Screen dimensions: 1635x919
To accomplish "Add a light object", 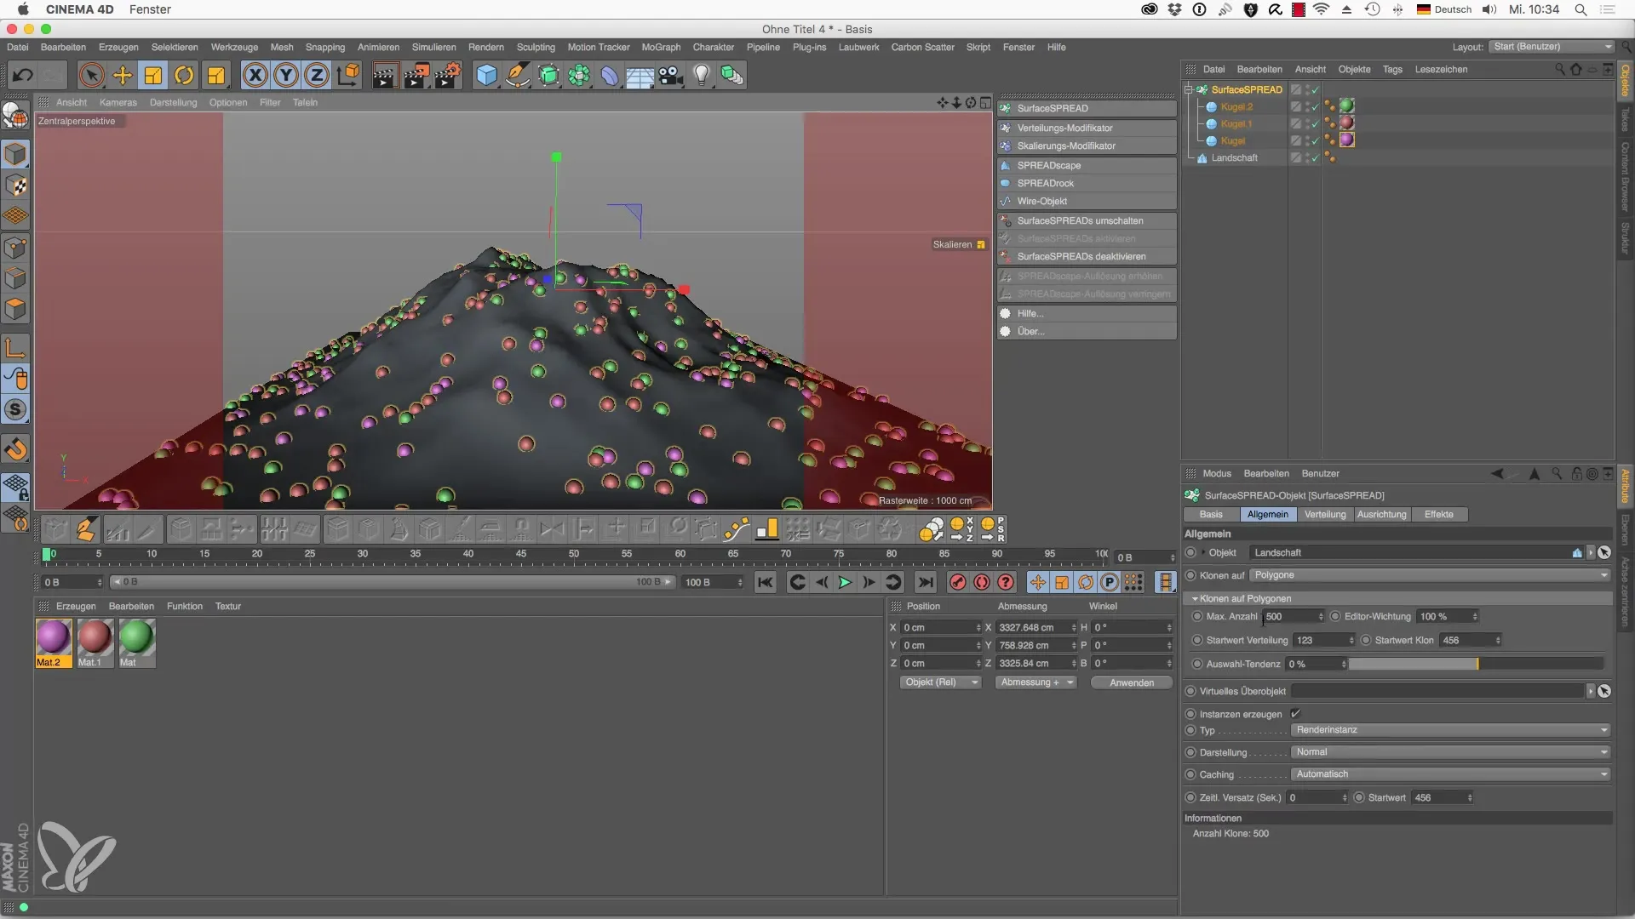I will point(701,75).
